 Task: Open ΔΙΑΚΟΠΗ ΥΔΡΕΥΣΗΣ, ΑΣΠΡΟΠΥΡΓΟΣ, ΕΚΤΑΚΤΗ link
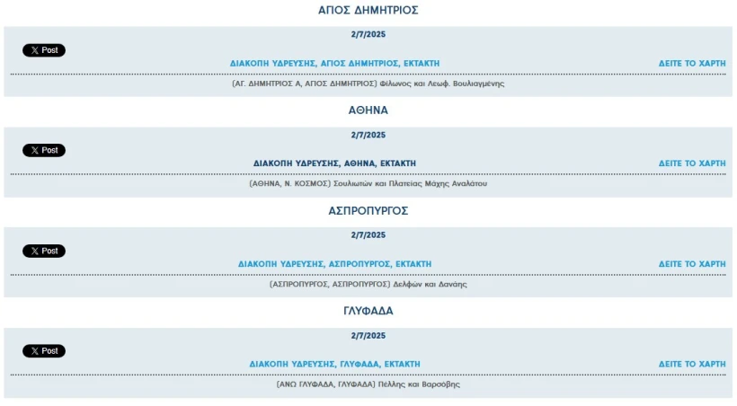[334, 264]
